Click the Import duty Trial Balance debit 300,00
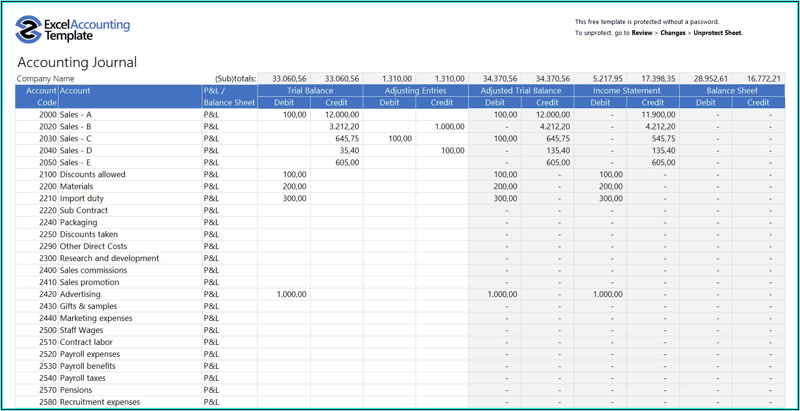Viewport: 800px width, 411px height. coord(294,198)
